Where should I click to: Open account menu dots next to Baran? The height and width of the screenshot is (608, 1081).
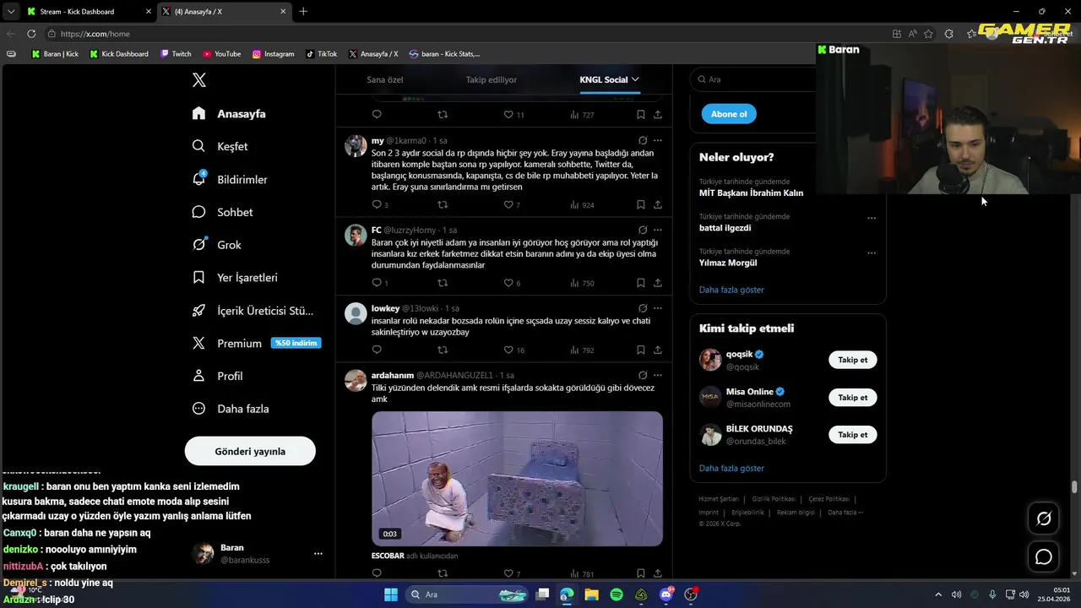tap(318, 554)
